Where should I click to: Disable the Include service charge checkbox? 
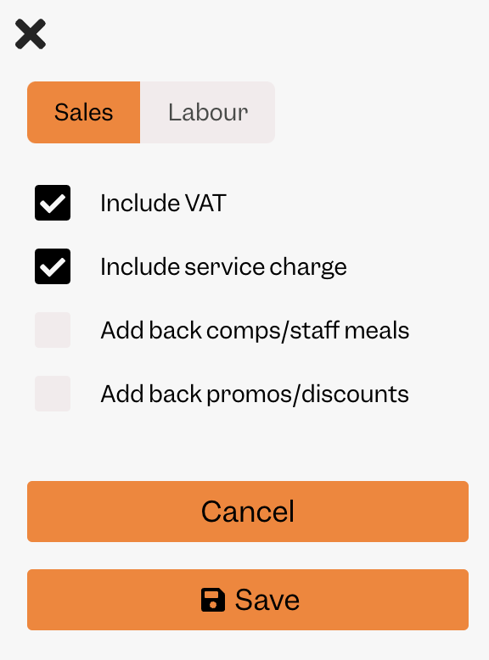(53, 266)
